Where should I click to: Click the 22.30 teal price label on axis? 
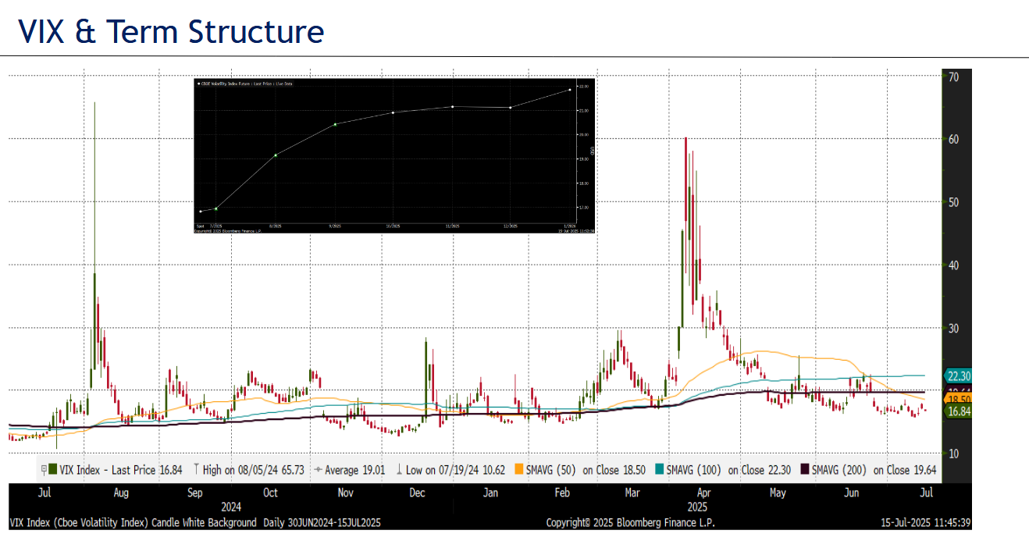[x=958, y=375]
